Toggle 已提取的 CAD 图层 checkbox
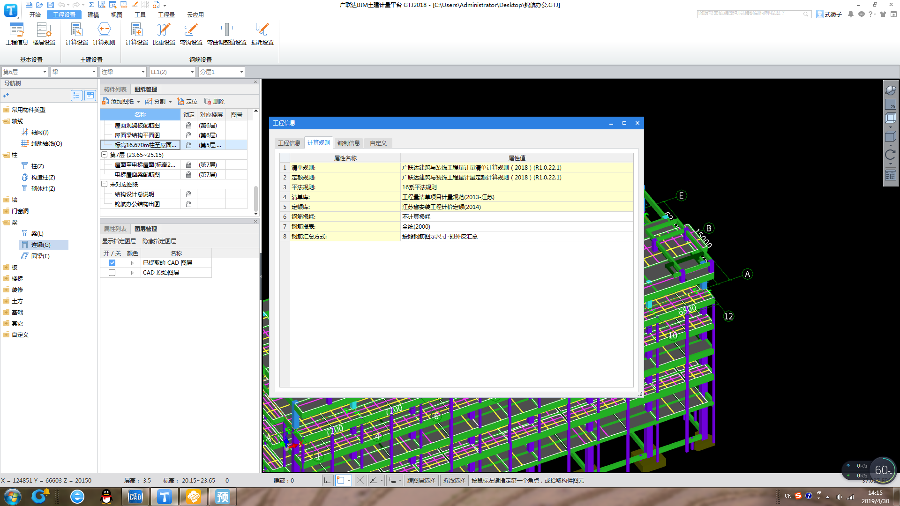 [x=112, y=263]
